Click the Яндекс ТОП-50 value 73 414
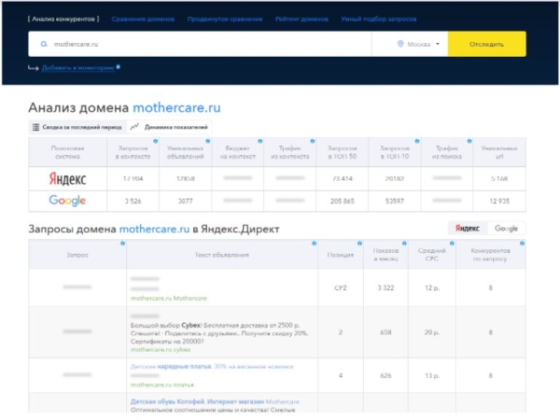Viewport: 560px width, 420px height. 343,178
